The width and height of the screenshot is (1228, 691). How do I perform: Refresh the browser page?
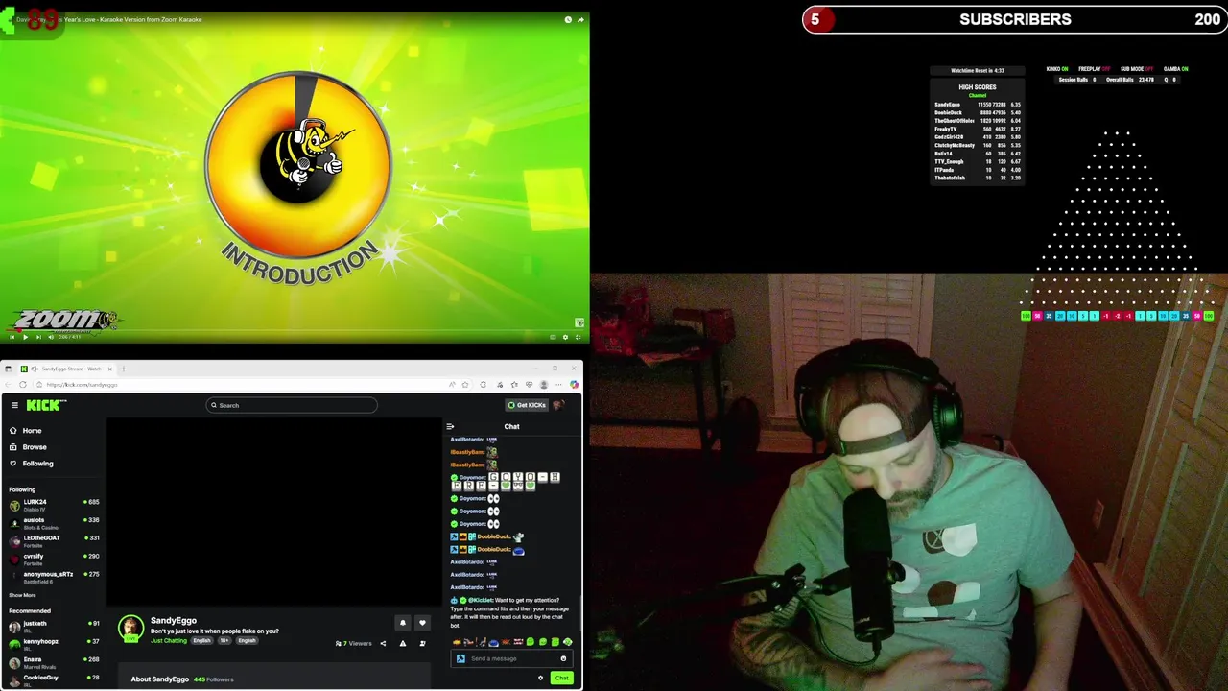23,385
